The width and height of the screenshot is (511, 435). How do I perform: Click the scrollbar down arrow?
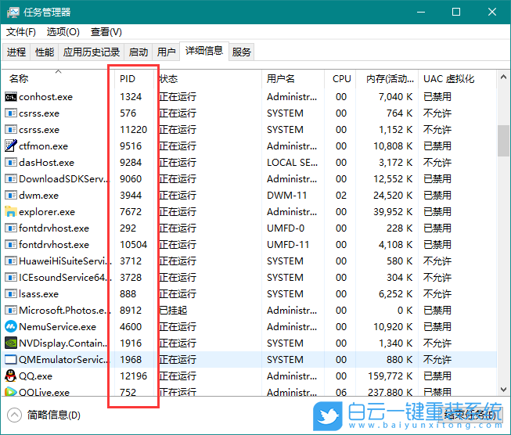point(503,390)
